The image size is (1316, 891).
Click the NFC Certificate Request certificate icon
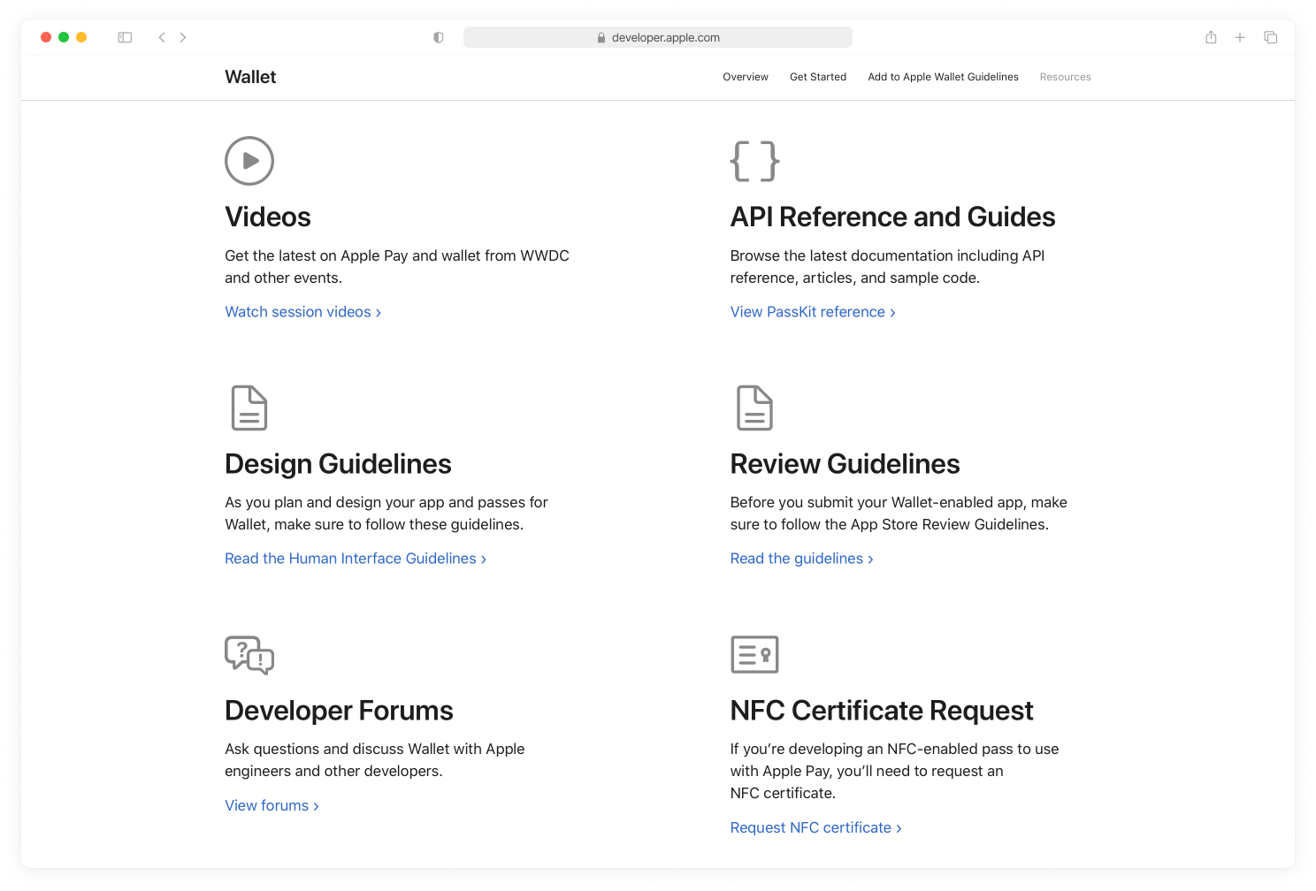coord(754,654)
